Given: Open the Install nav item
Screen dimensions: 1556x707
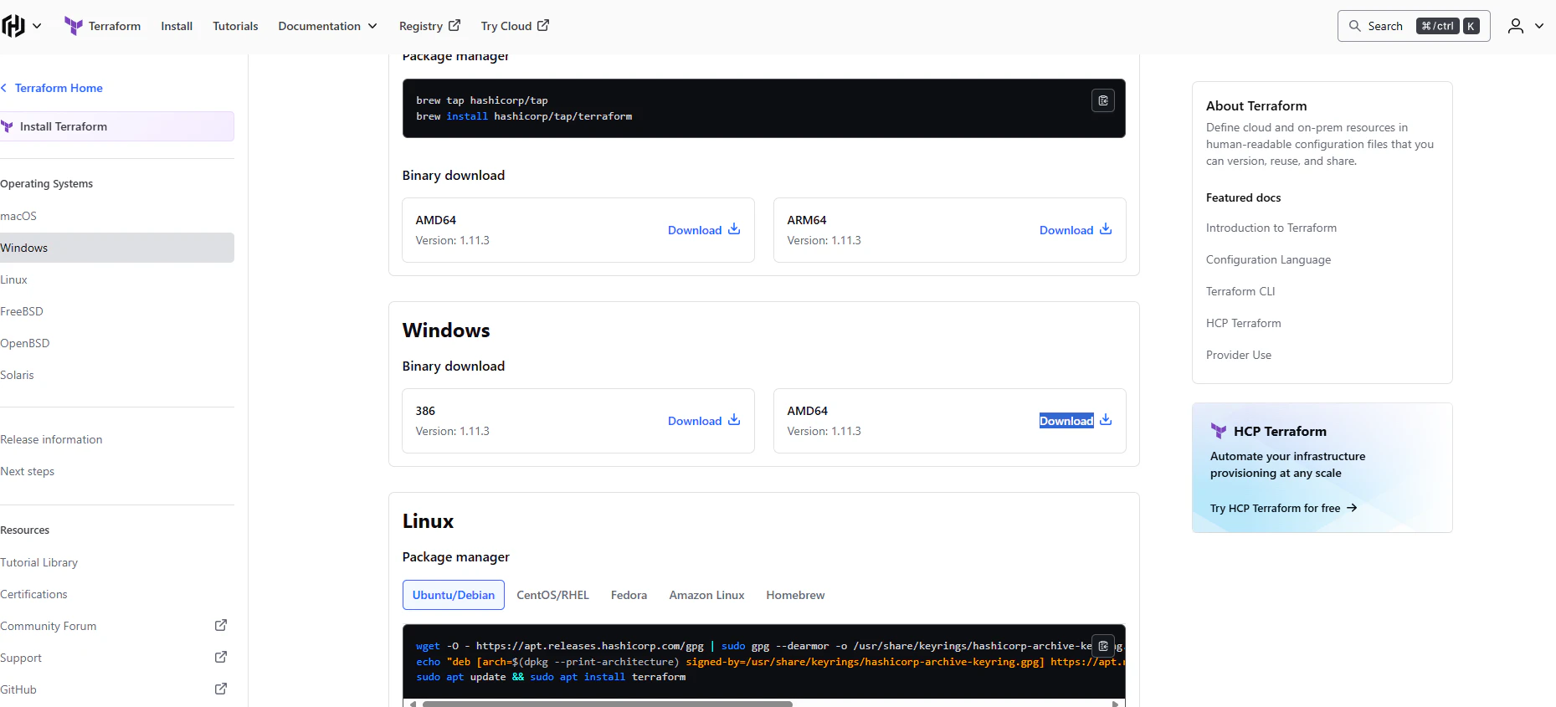Looking at the screenshot, I should [177, 26].
